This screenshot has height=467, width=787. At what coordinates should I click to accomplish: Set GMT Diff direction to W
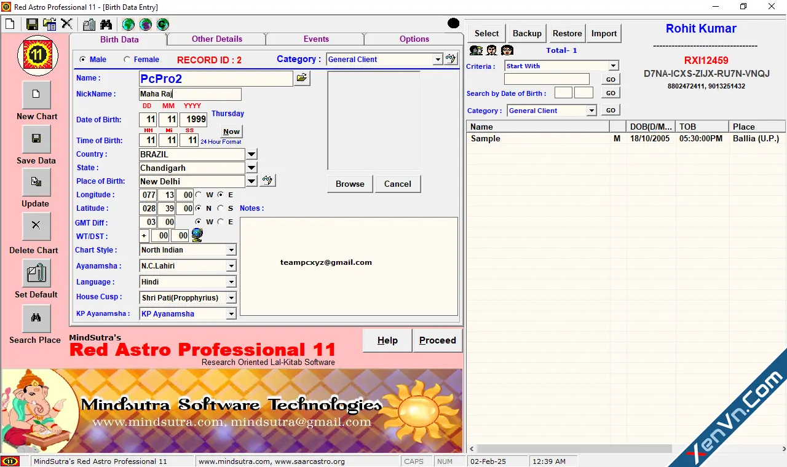coord(198,222)
